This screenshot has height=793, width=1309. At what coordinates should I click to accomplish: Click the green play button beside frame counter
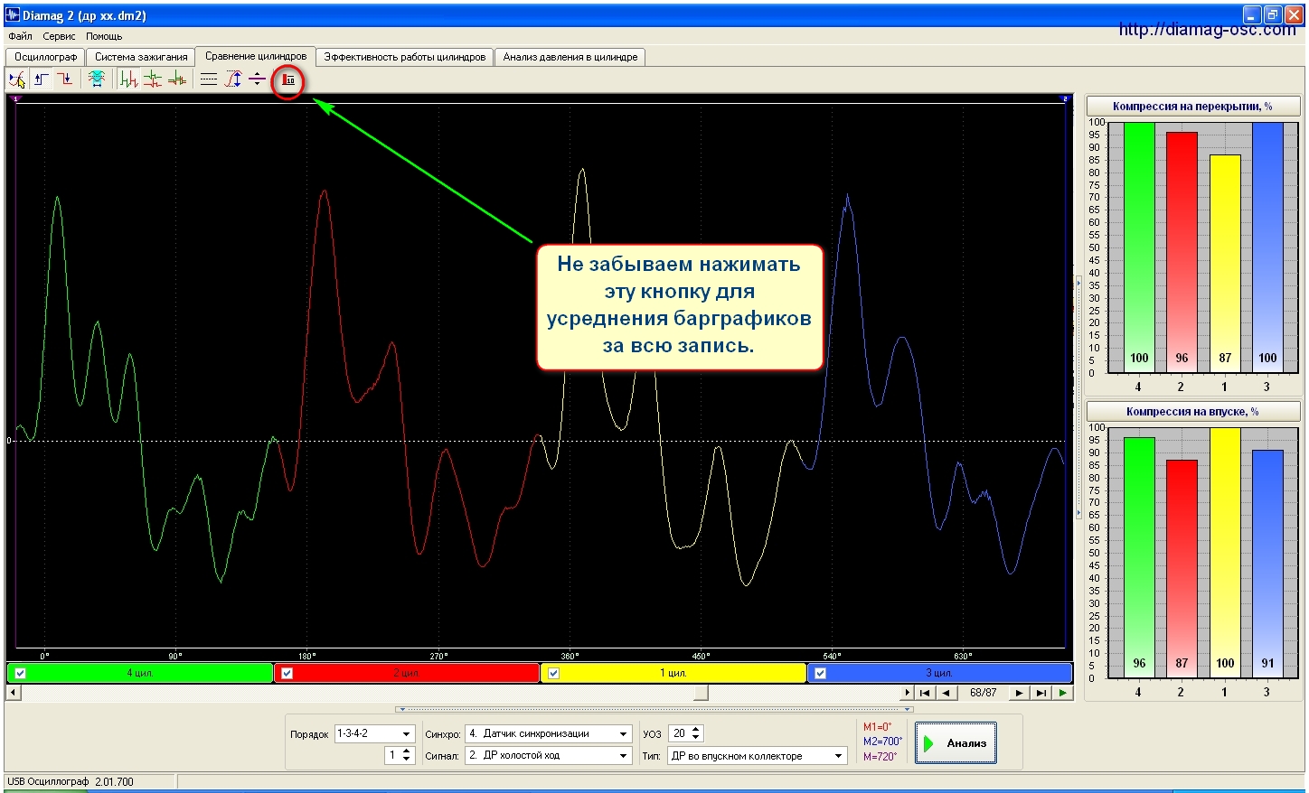point(1063,693)
